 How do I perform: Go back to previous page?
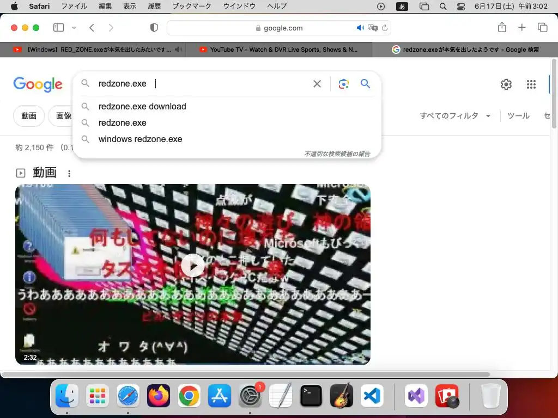click(92, 28)
